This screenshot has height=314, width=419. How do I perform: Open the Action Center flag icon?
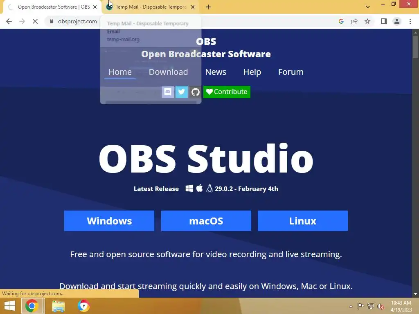360,306
